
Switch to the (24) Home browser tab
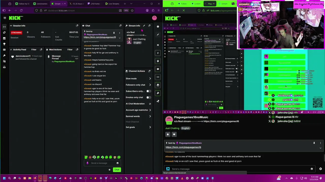tap(94, 4)
